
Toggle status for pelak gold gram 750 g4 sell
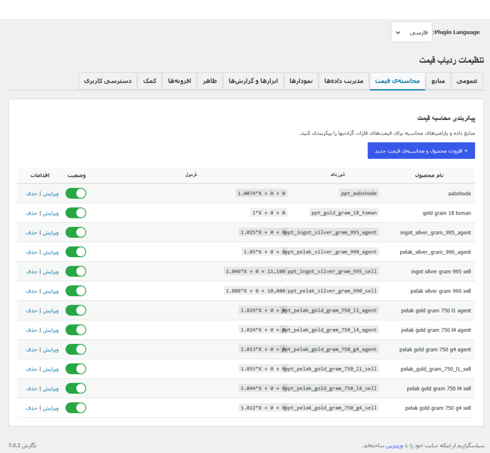coord(76,408)
